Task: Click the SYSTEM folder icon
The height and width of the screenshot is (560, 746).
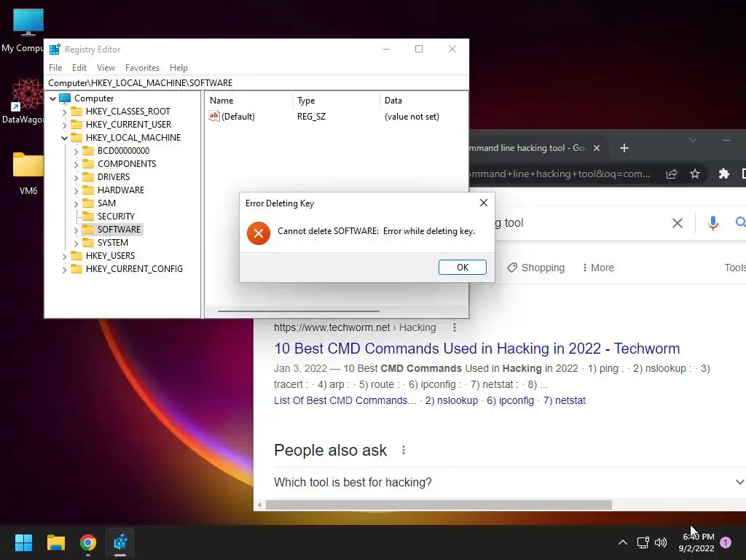Action: pos(88,242)
